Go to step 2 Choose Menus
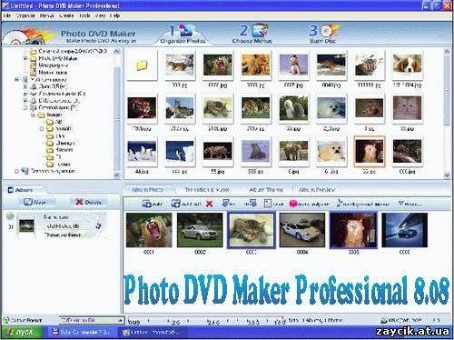454x340 pixels. (x=252, y=35)
